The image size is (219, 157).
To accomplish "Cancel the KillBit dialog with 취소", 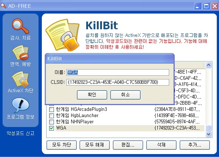I will point(125,95).
